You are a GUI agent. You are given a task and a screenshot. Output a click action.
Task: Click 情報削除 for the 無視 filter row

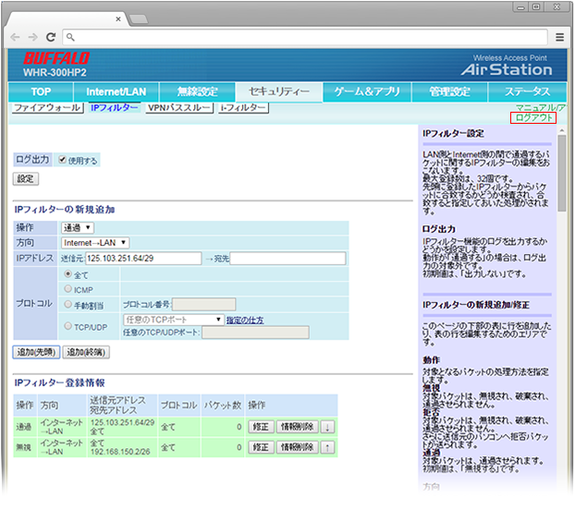click(x=297, y=447)
